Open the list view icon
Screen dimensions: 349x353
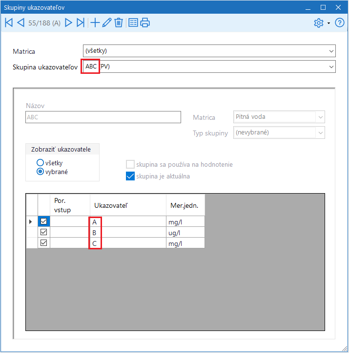133,22
